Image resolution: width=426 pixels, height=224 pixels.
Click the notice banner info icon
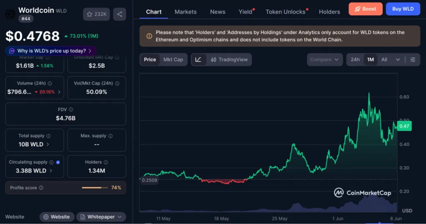(149, 36)
